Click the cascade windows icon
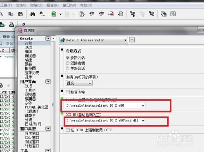 (164, 14)
